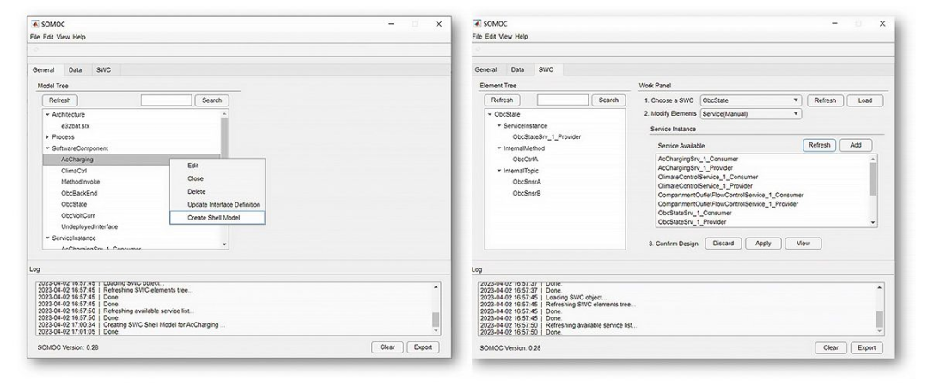Click the Add button in Service Instance
Image resolution: width=928 pixels, height=386 pixels.
pyautogui.click(x=856, y=146)
